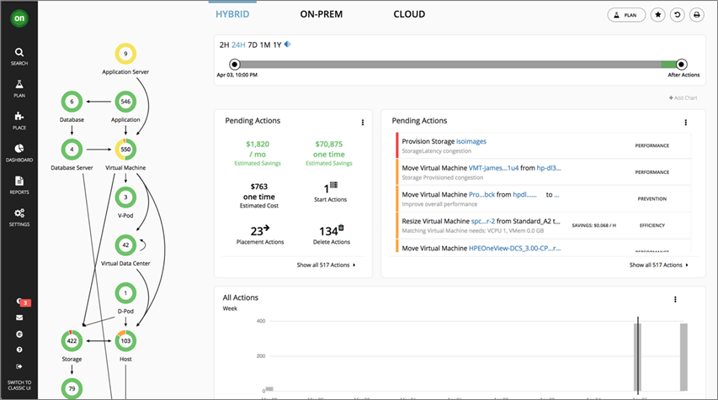The image size is (718, 400).
Task: Click the After Actions timeline handle
Action: [x=681, y=65]
